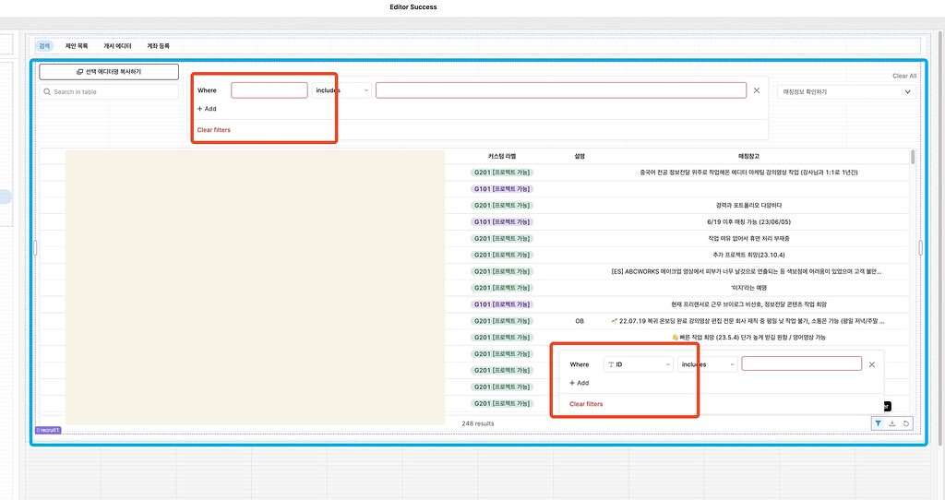Focus the Search in table field

coord(110,91)
